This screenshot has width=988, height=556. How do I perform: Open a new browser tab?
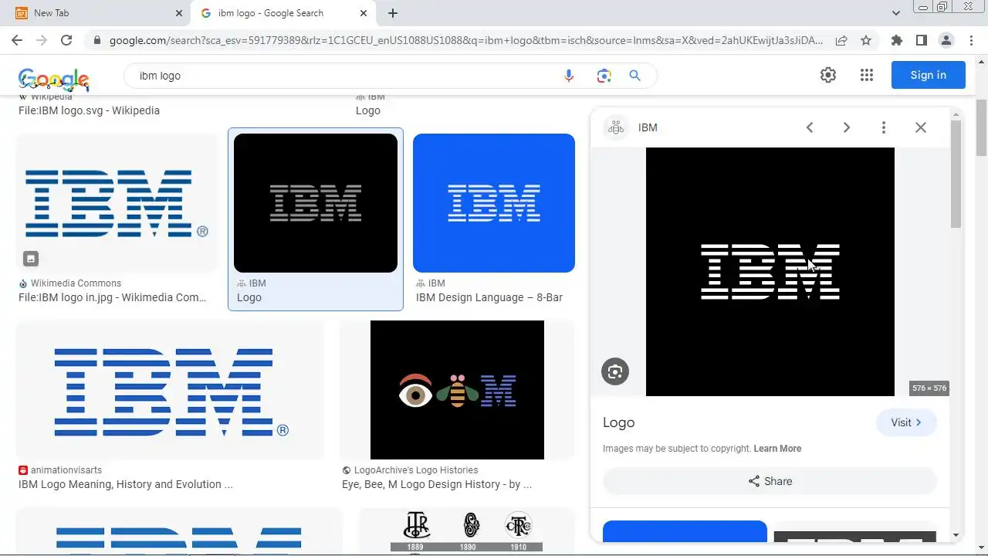coord(393,13)
